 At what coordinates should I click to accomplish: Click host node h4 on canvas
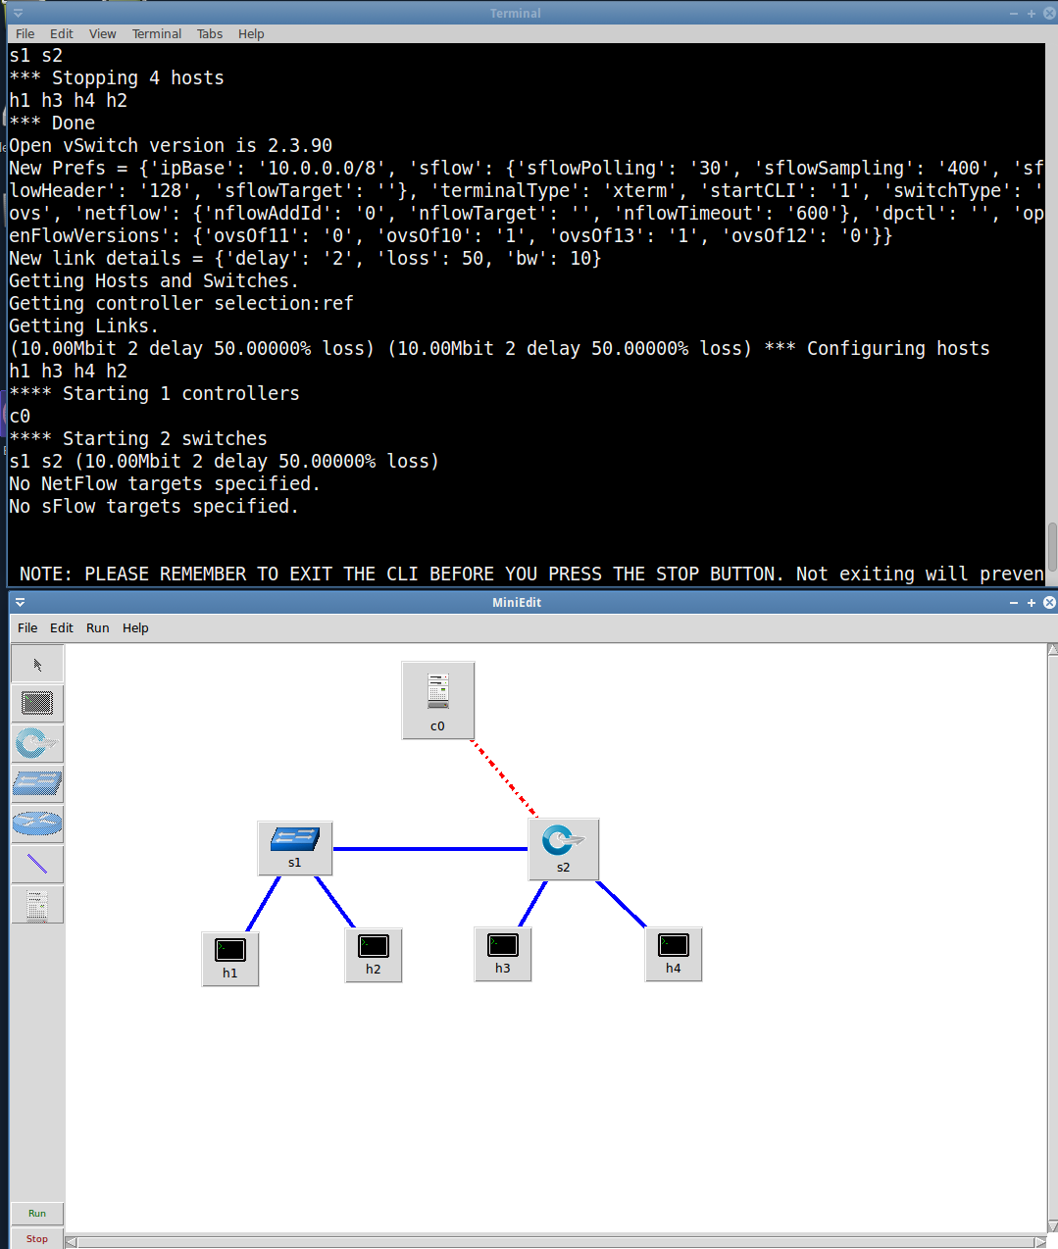674,953
